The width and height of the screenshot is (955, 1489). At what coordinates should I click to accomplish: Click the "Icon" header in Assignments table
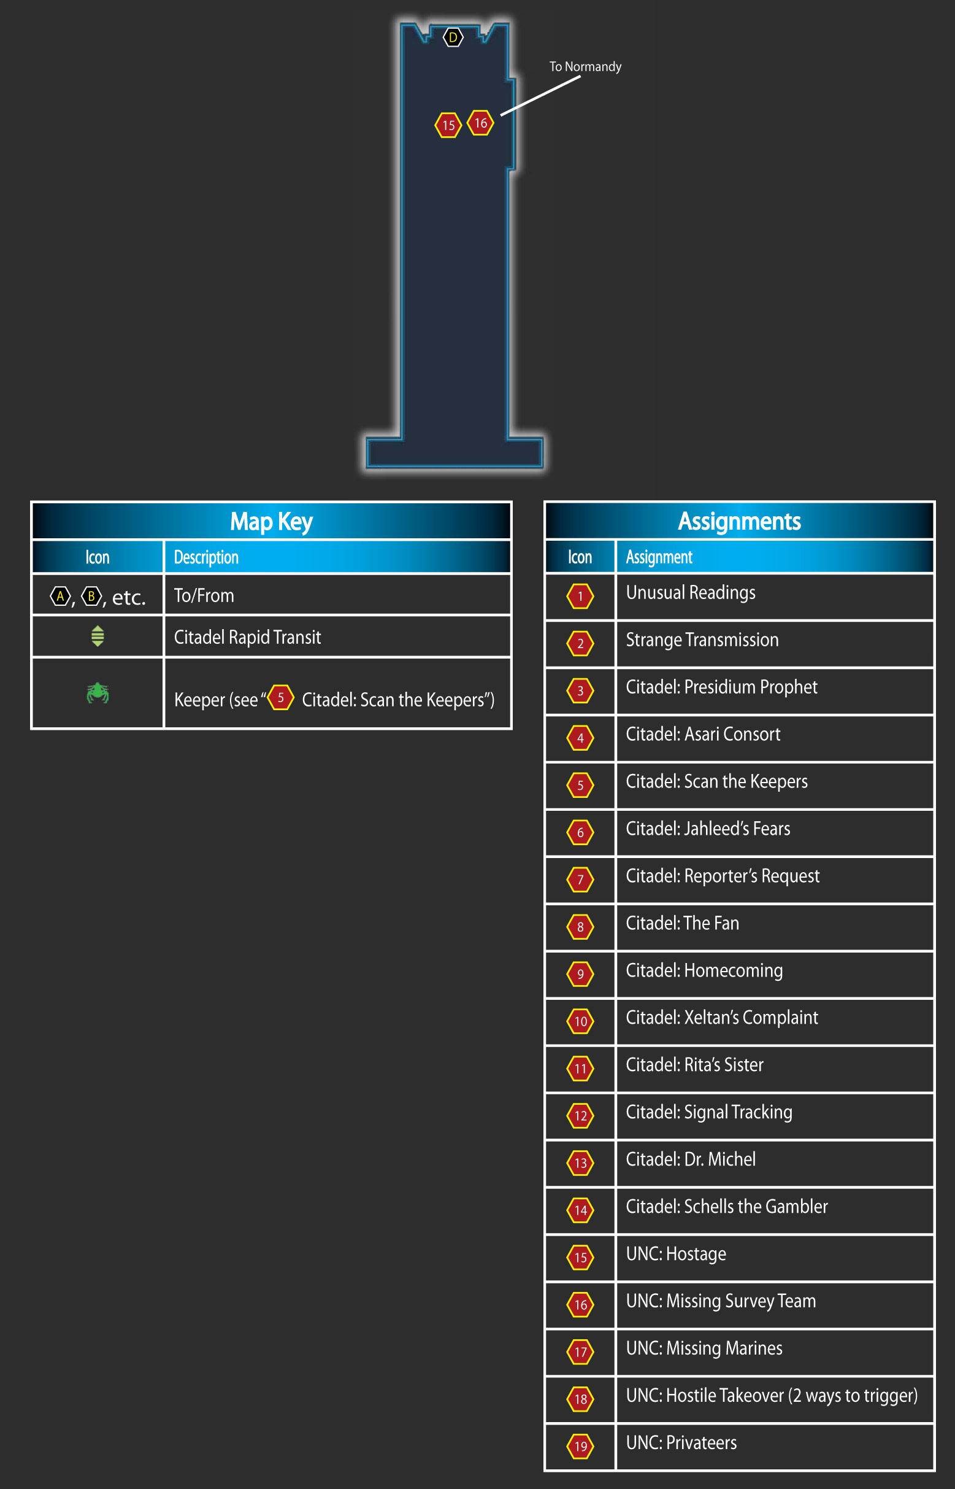point(580,557)
